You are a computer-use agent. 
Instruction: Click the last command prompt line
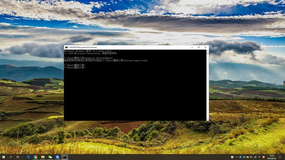[74, 68]
